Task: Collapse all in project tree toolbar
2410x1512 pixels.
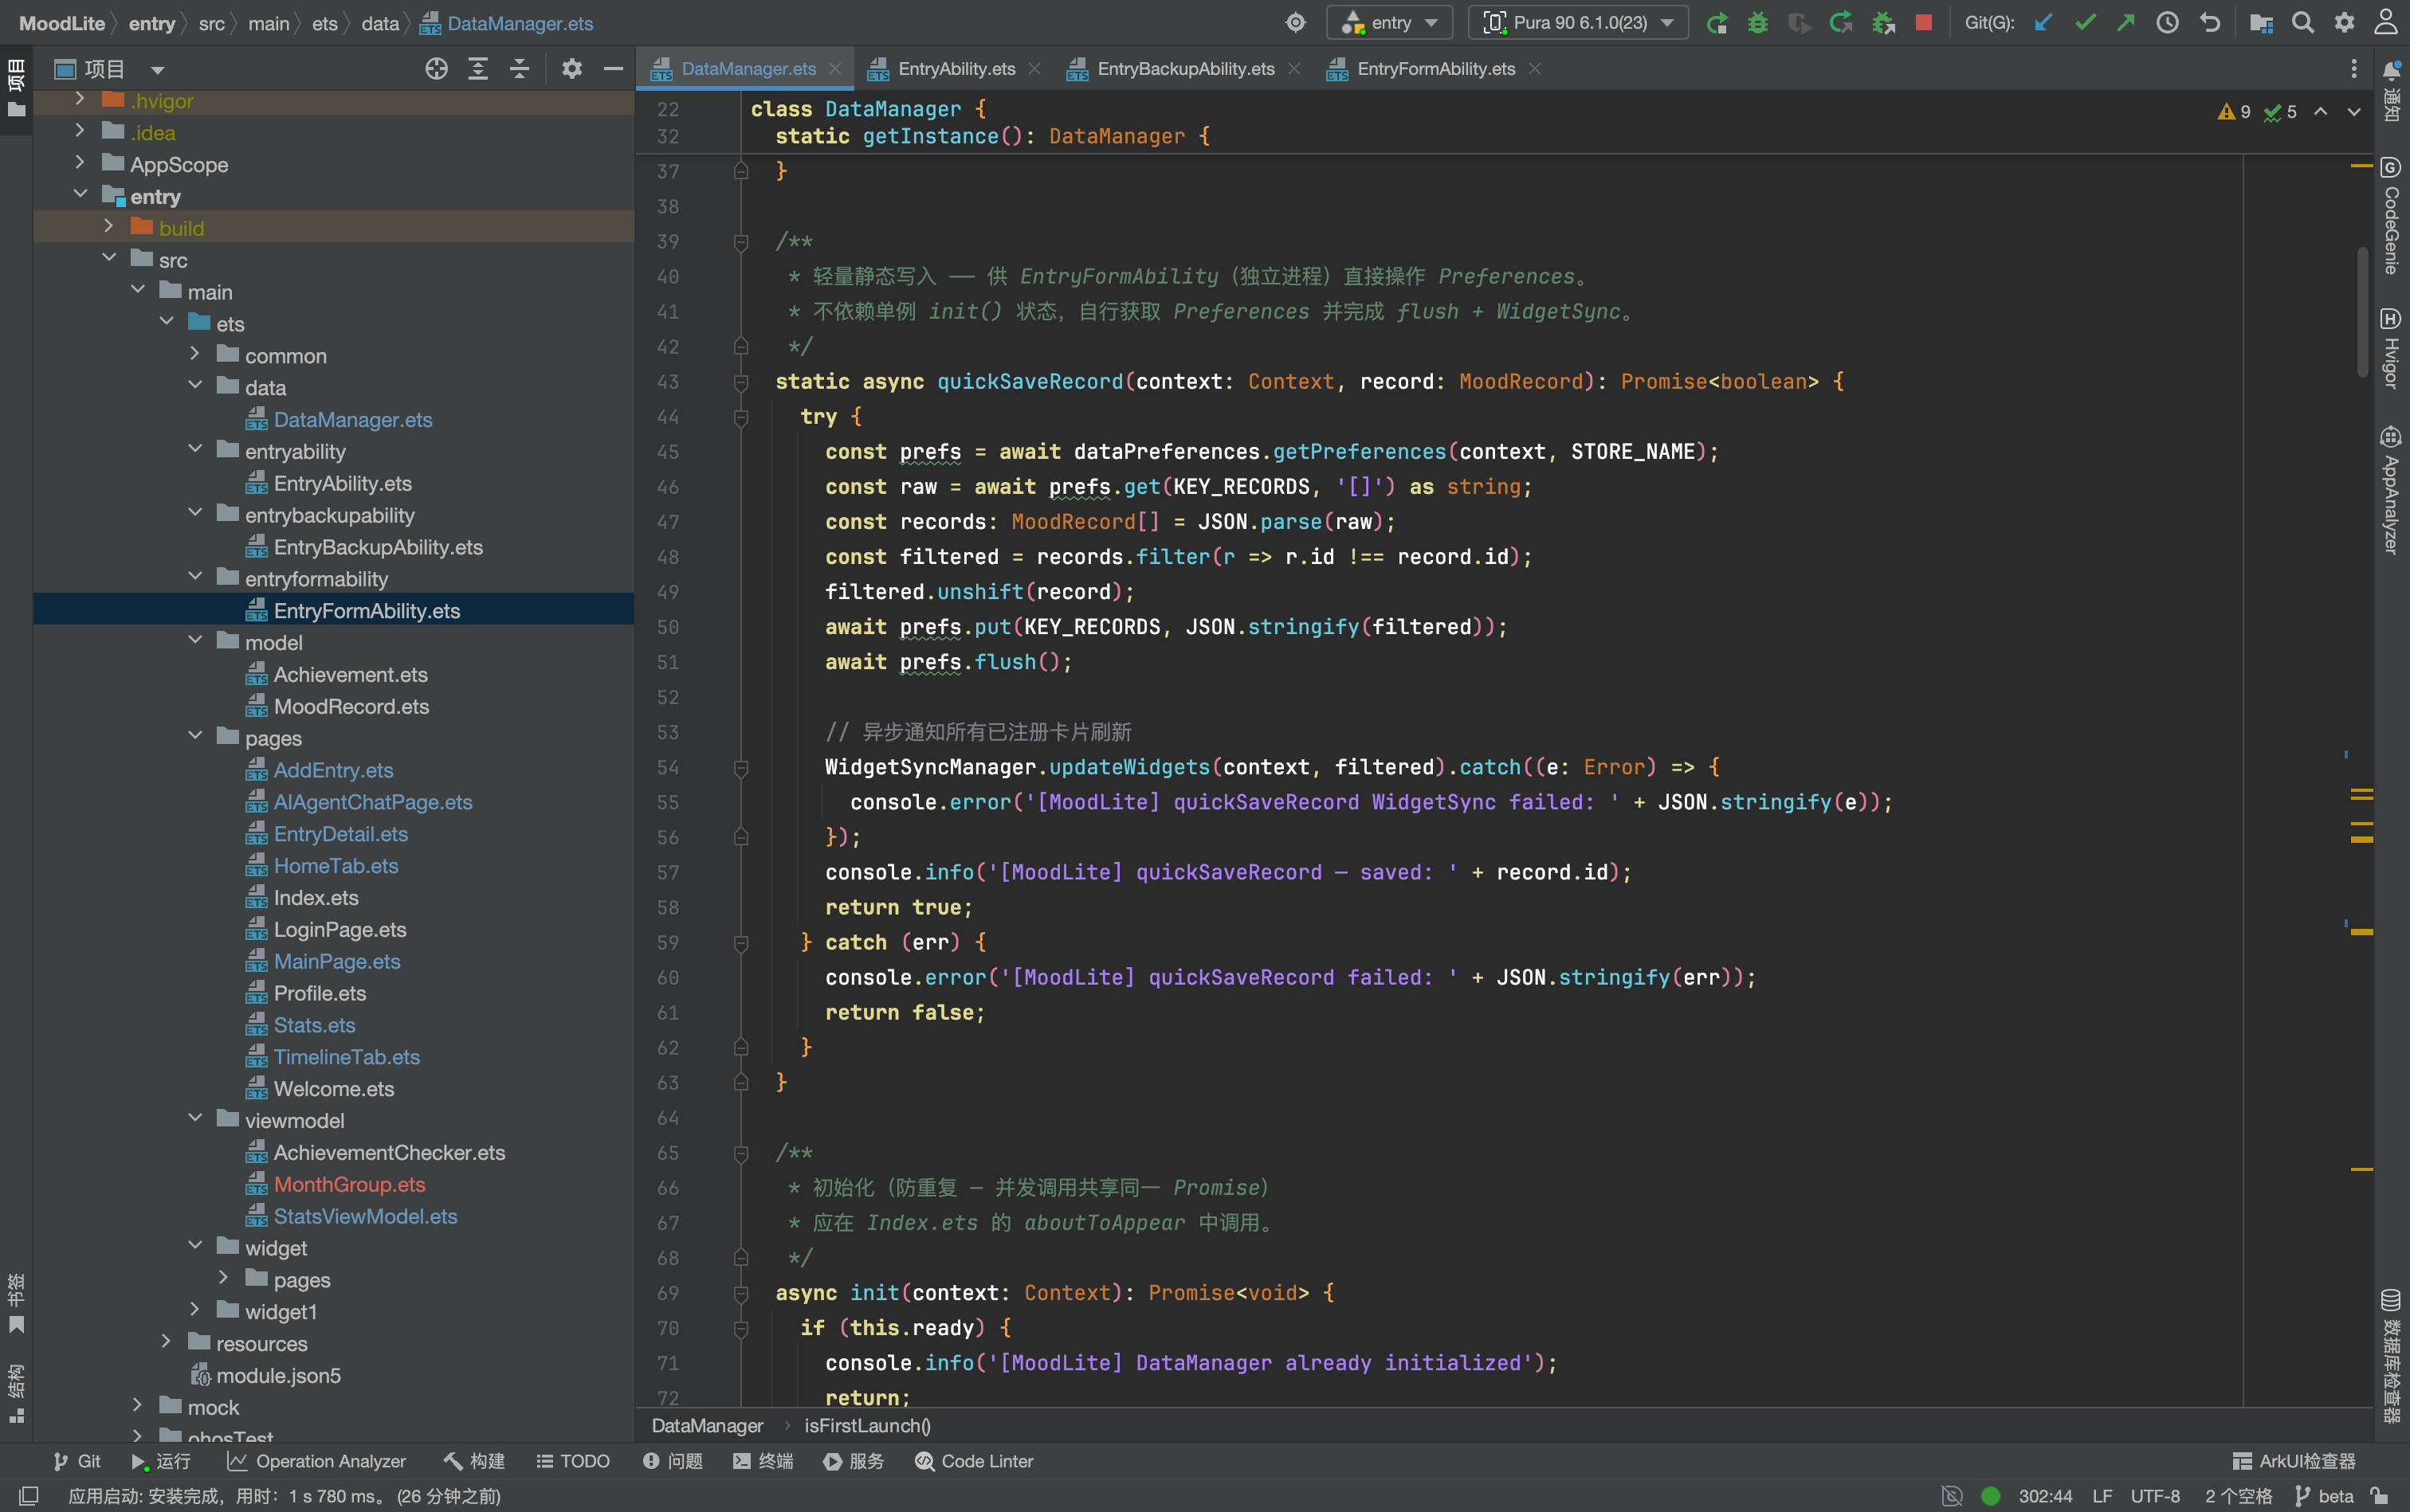Action: [519, 69]
